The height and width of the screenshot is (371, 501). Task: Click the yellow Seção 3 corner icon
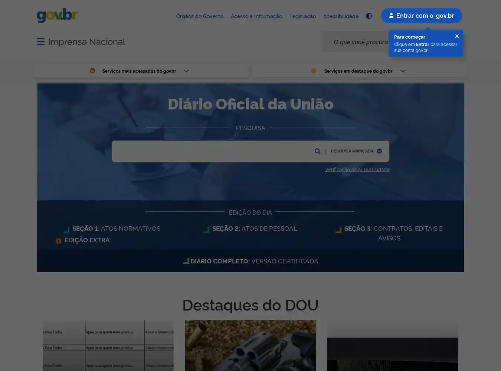338,230
